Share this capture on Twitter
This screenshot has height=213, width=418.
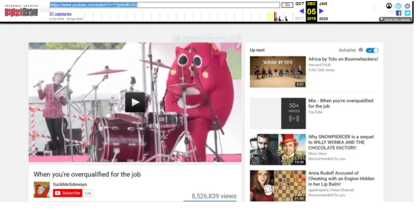click(x=408, y=13)
